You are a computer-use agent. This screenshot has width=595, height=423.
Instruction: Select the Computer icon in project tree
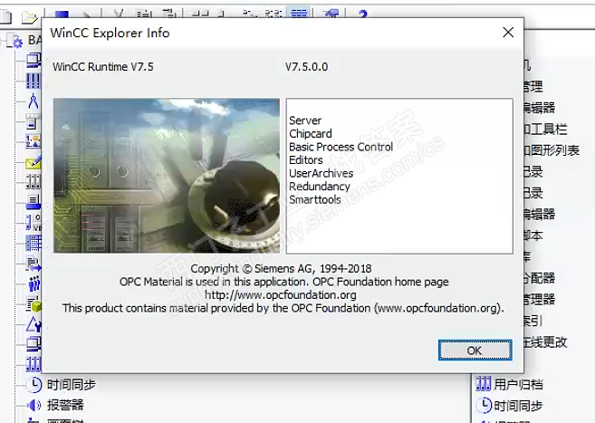(34, 61)
